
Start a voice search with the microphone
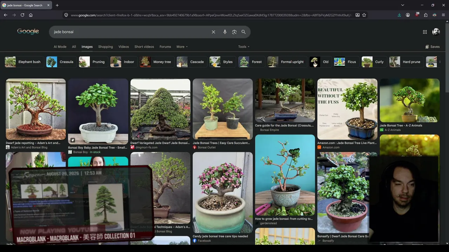(225, 32)
